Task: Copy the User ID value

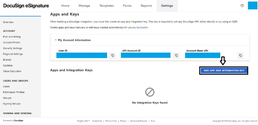Action: coord(112,55)
